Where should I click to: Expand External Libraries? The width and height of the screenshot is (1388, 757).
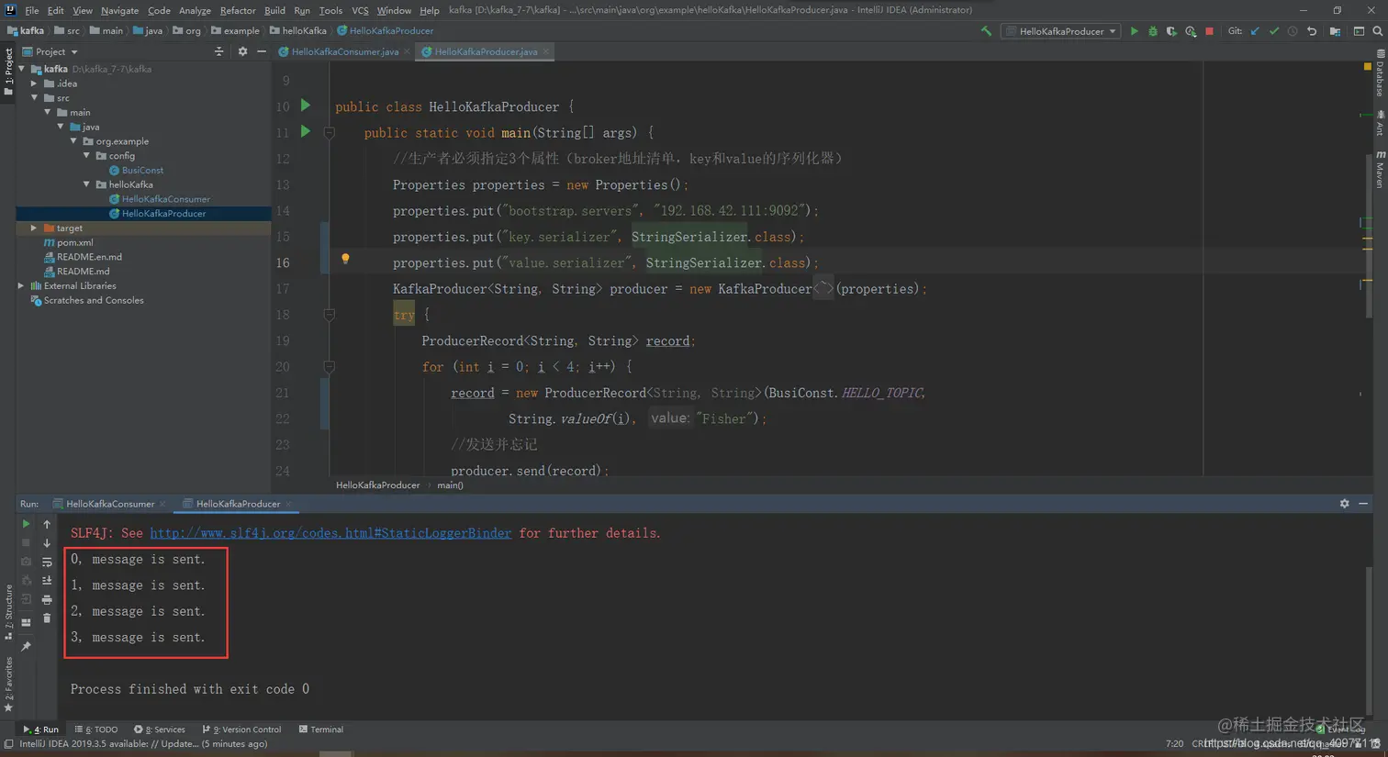point(21,285)
